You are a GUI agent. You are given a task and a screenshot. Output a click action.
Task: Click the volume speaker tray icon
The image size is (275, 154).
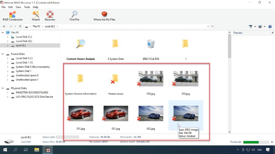[253, 149]
